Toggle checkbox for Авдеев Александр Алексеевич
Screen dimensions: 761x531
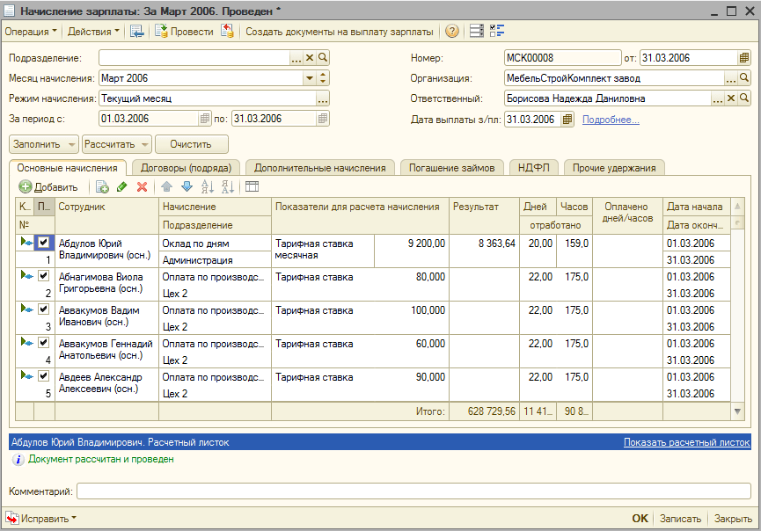pos(44,375)
